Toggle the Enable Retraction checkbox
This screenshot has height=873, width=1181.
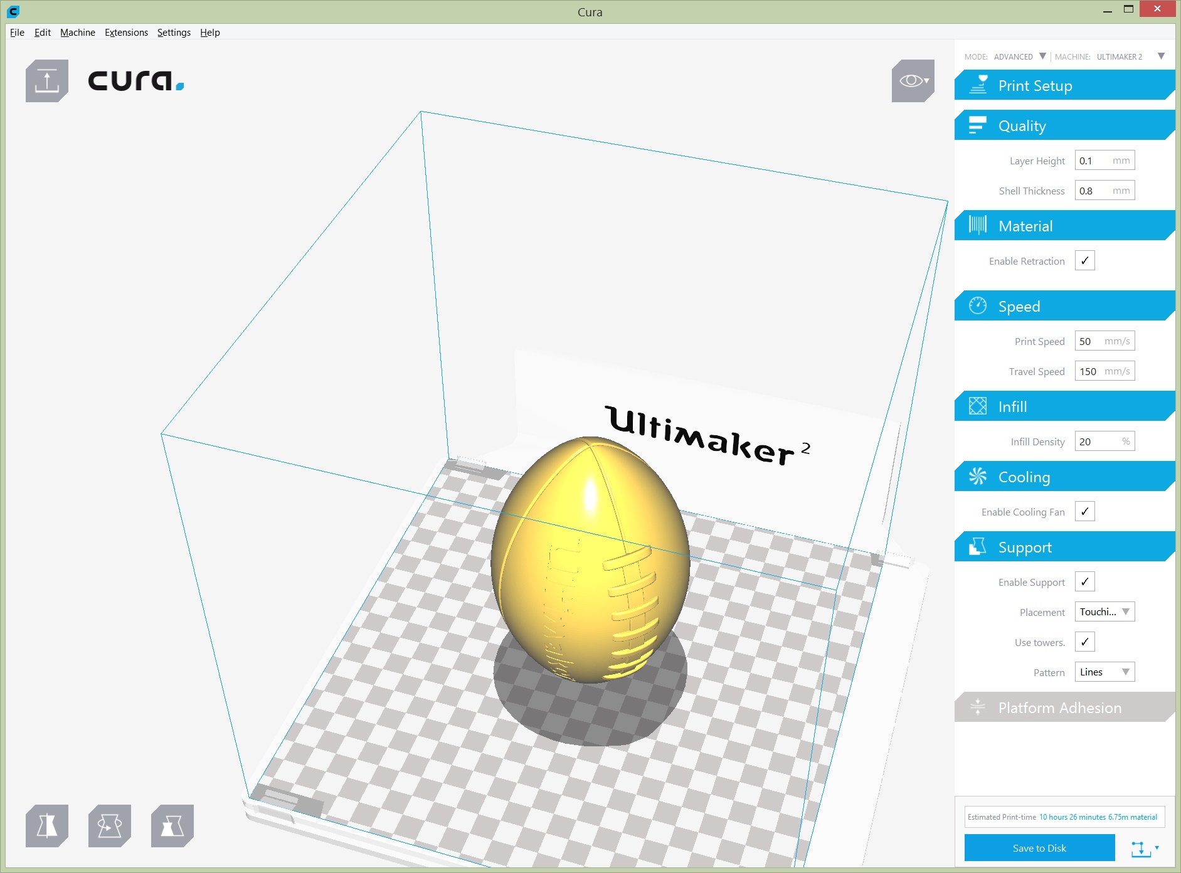(1085, 260)
